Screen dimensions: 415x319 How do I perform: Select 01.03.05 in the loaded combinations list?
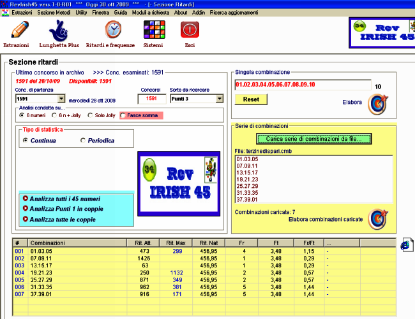point(247,159)
